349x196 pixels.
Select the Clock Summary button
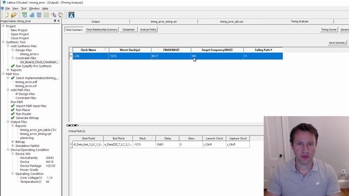click(x=74, y=29)
